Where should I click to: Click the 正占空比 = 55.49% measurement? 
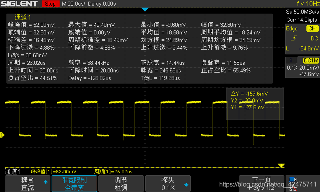[x=226, y=70]
